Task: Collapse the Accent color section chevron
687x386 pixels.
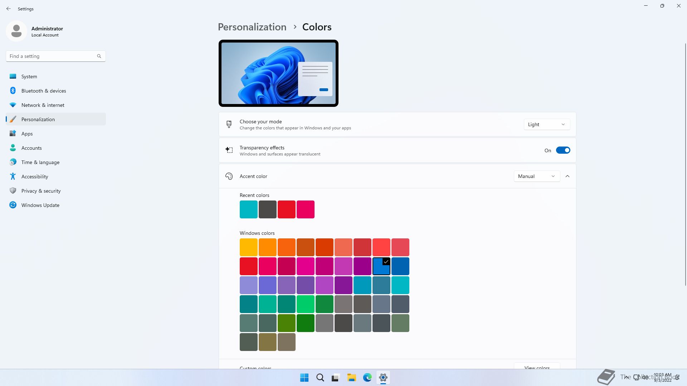Action: click(x=567, y=176)
